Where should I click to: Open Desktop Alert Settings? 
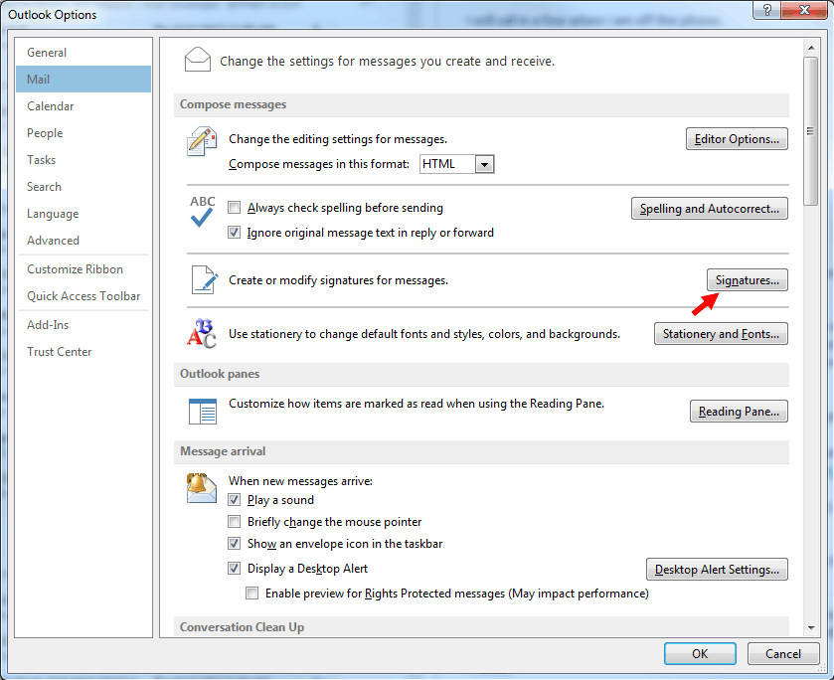tap(717, 570)
